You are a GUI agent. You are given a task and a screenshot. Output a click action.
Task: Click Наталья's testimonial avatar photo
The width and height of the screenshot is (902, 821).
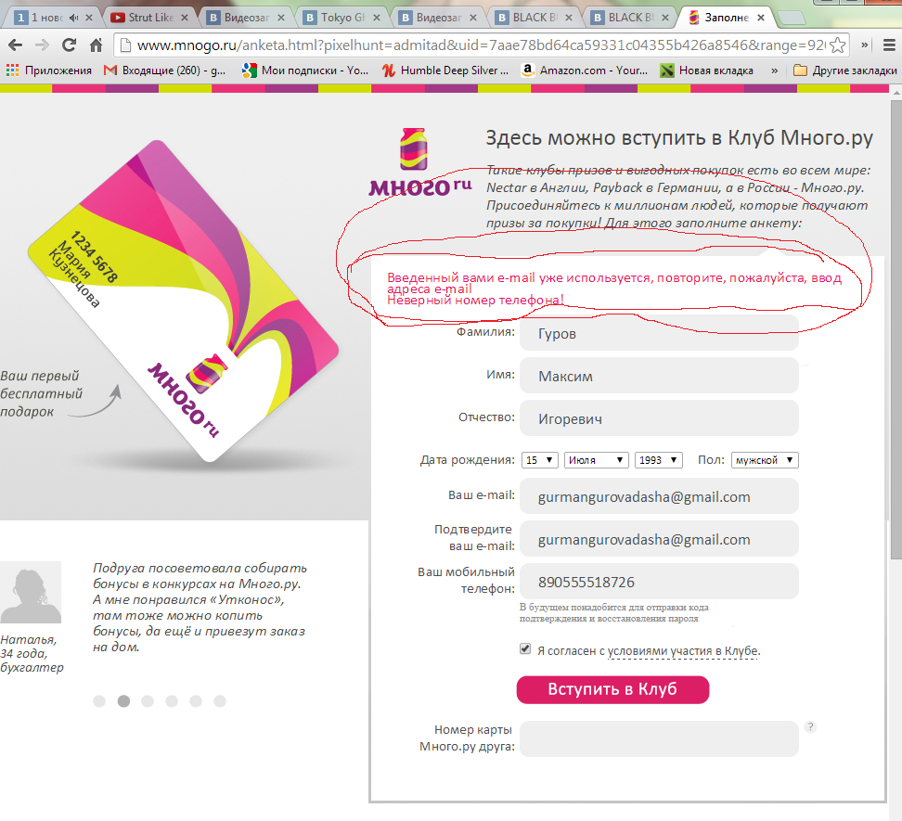point(31,592)
